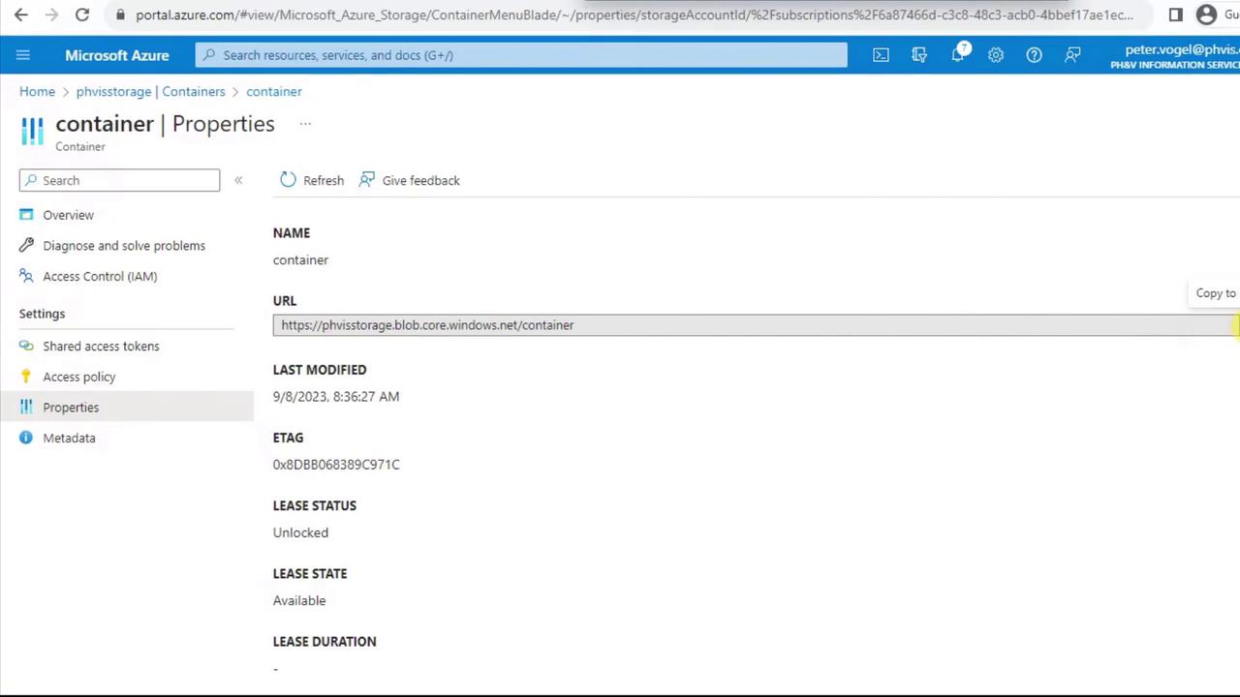The height and width of the screenshot is (697, 1240).
Task: Select Properties in the Settings menu
Action: (x=127, y=408)
